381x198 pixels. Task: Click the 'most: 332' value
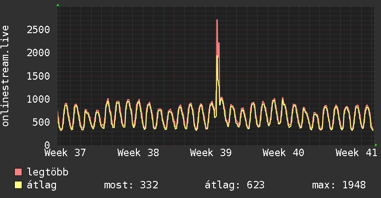pos(131,185)
